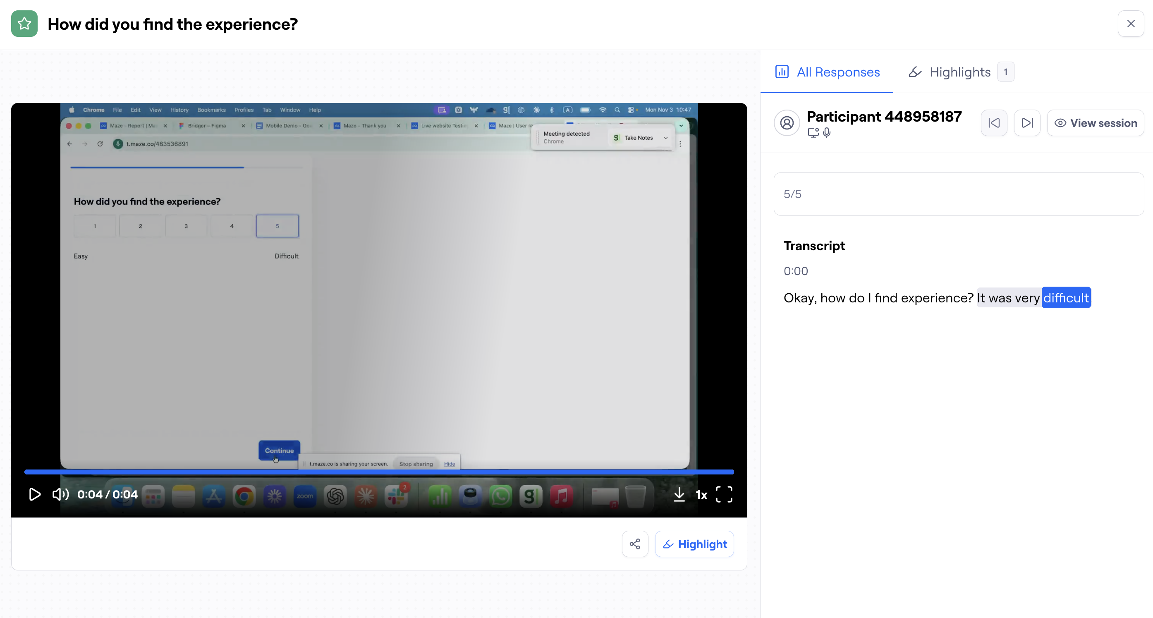Mute the video volume speaker icon
The height and width of the screenshot is (618, 1153).
click(60, 494)
